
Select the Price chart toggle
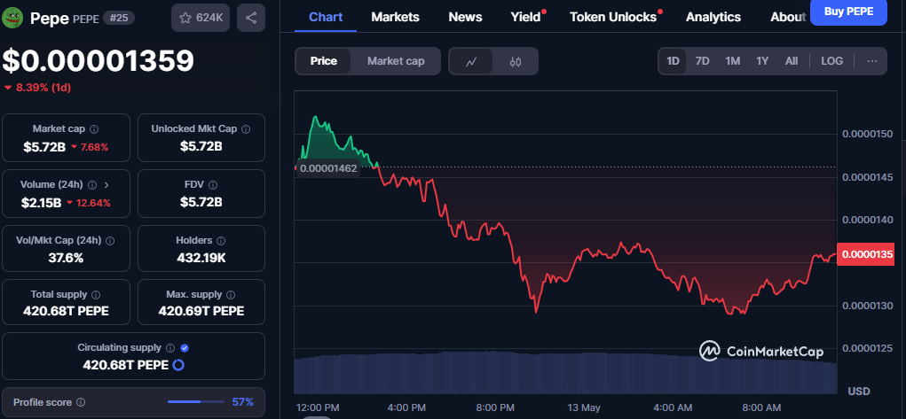324,61
